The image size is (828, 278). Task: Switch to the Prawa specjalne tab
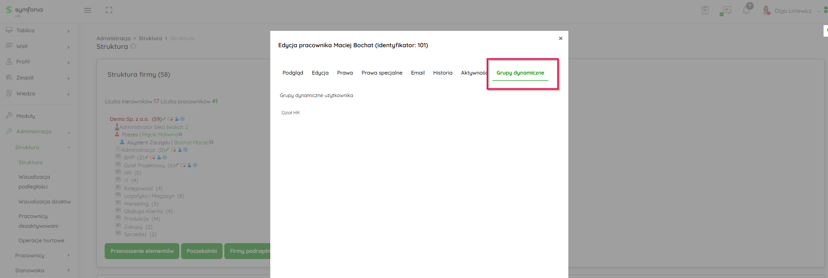tap(382, 73)
